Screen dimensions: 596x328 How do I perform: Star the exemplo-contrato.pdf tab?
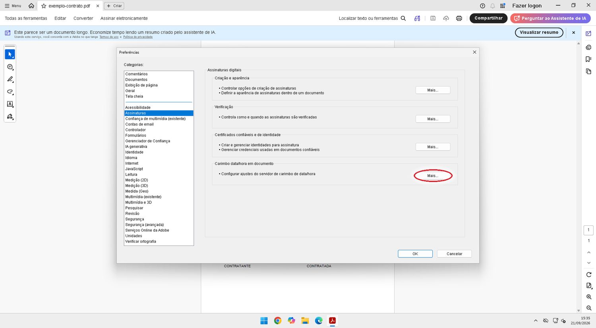click(x=44, y=6)
